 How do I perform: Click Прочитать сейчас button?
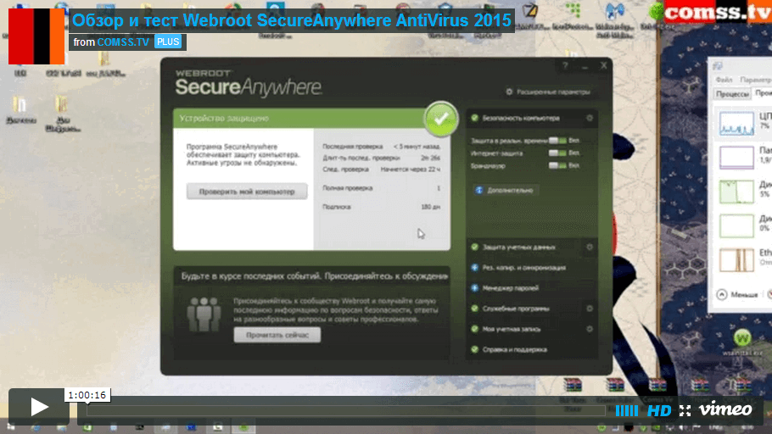coord(277,335)
